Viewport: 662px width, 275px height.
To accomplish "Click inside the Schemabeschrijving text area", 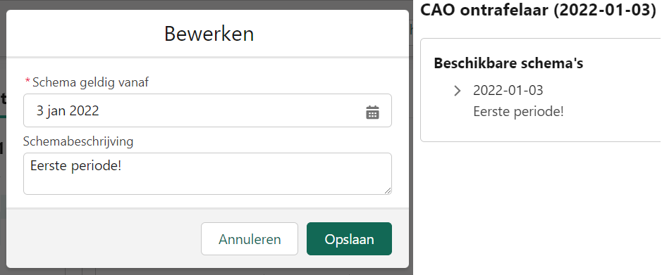I will click(x=207, y=174).
